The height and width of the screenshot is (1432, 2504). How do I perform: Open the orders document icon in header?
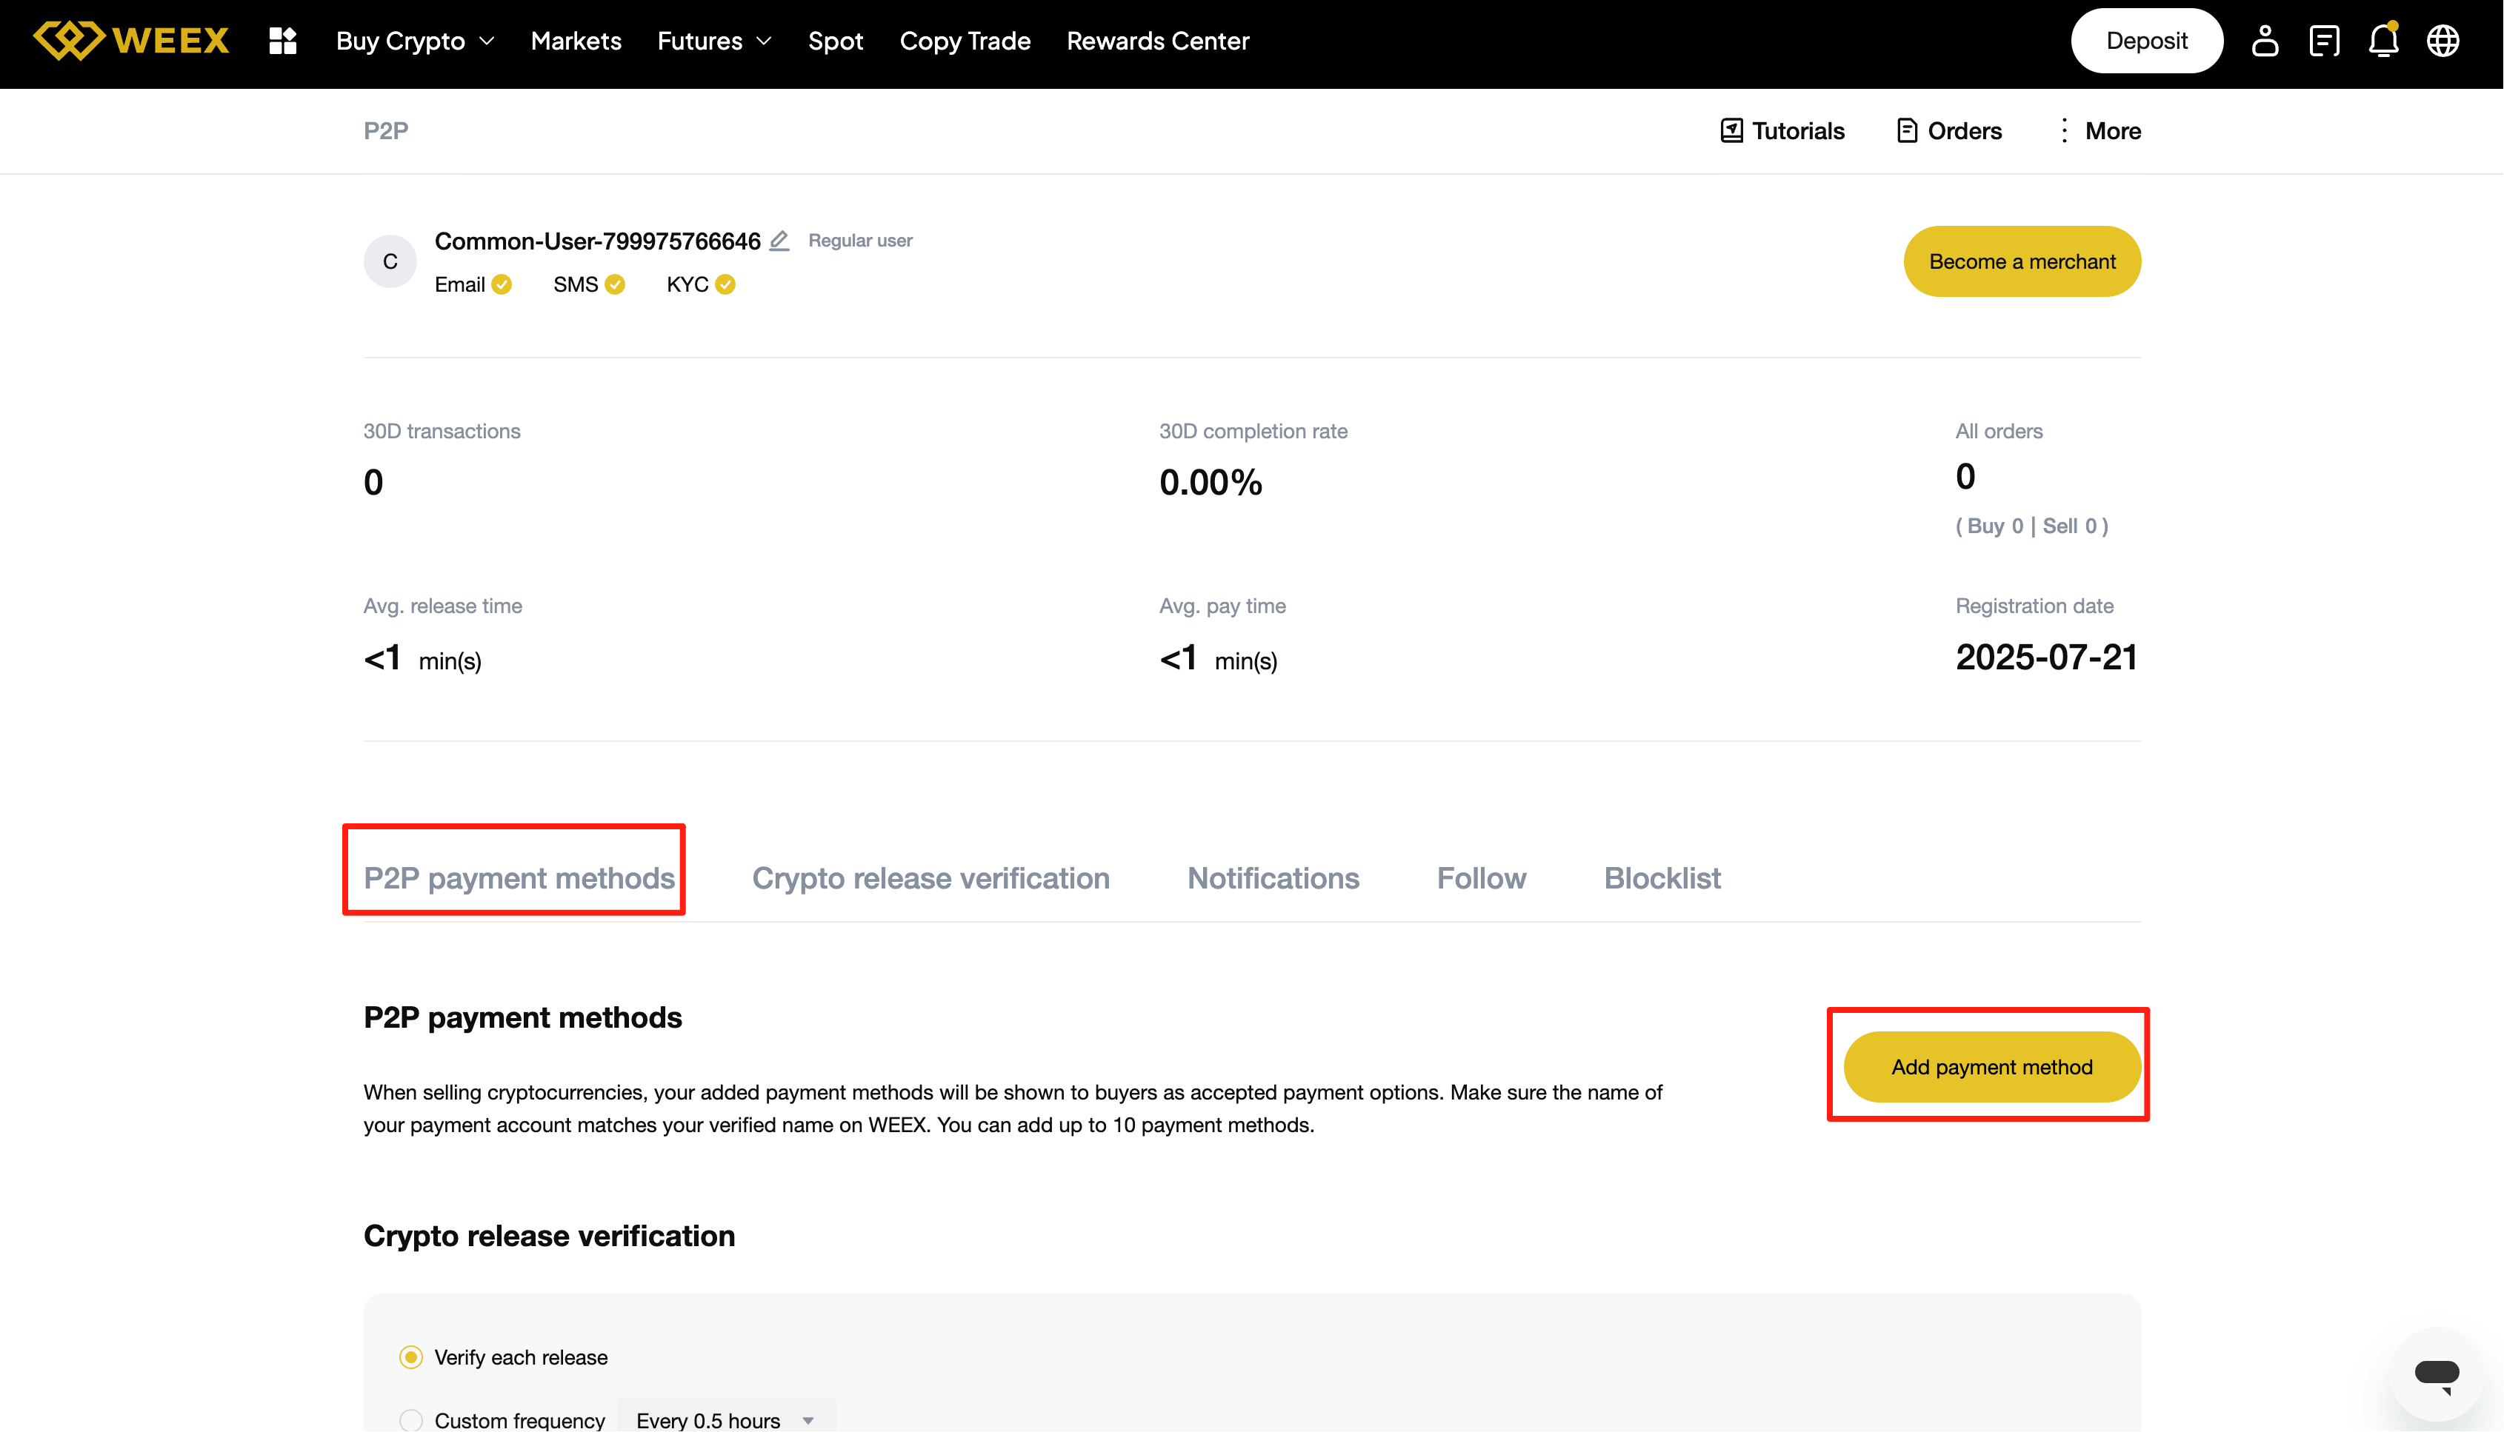point(2323,40)
